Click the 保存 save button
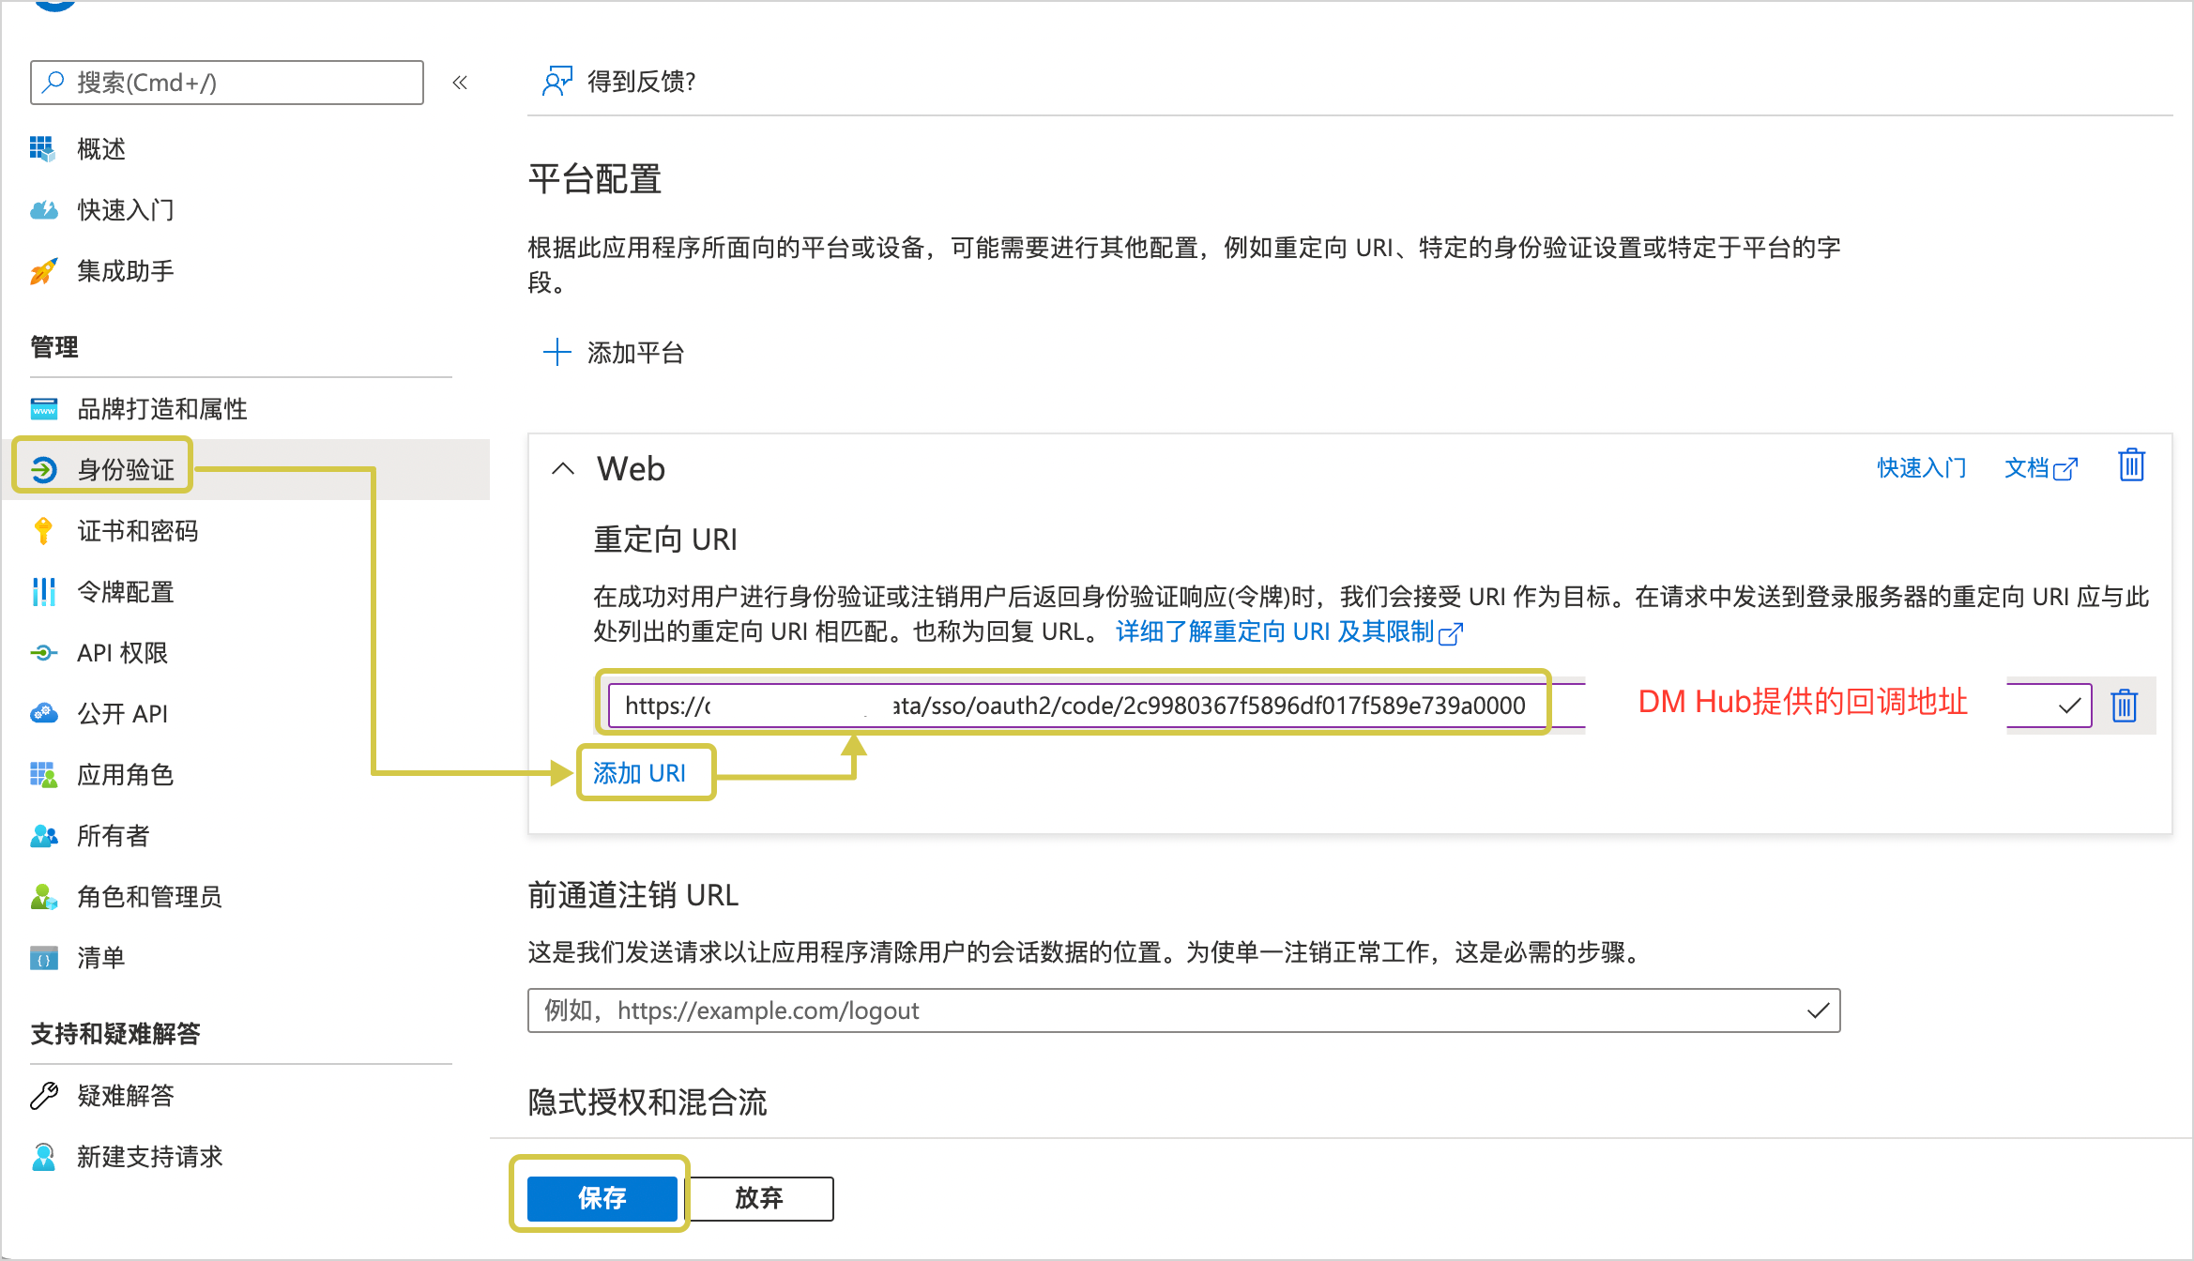The width and height of the screenshot is (2194, 1261). [602, 1198]
